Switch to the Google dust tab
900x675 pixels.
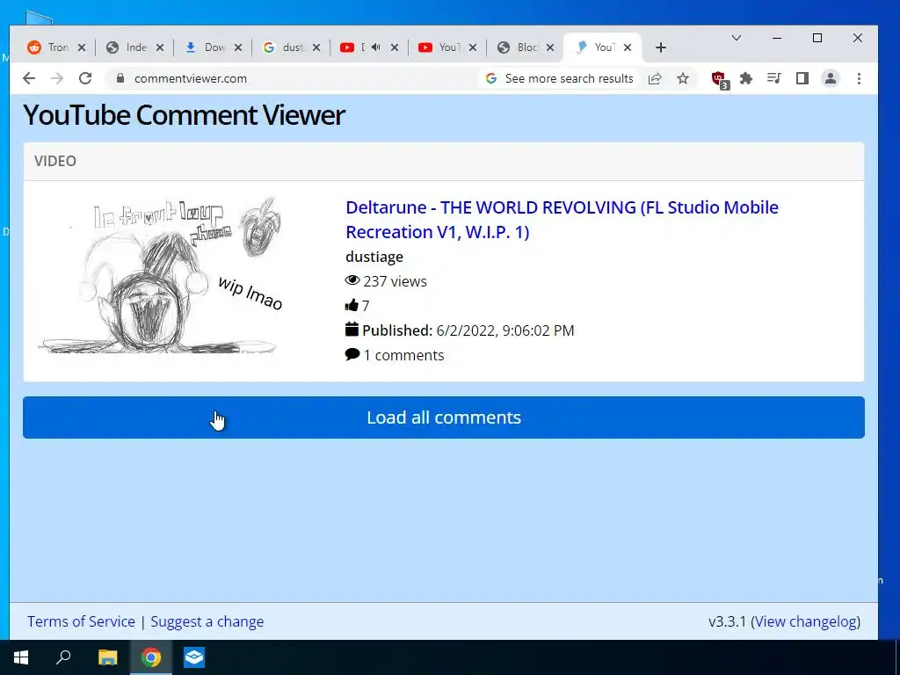[x=284, y=47]
